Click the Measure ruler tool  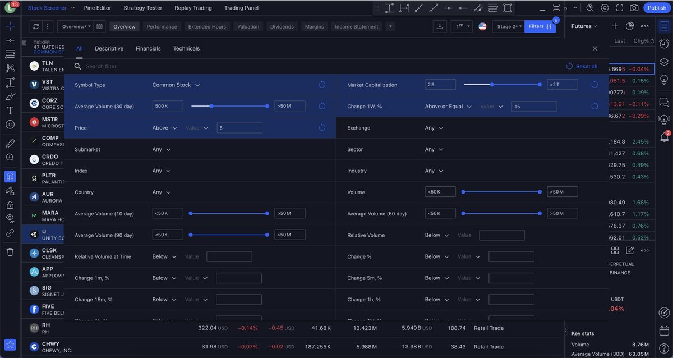[x=10, y=144]
